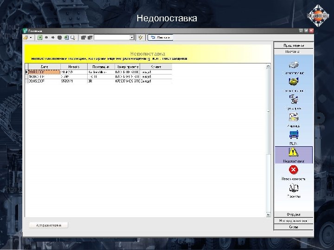Click the second dark square icon before the combo box
The width and height of the screenshot is (334, 250).
coord(90,37)
